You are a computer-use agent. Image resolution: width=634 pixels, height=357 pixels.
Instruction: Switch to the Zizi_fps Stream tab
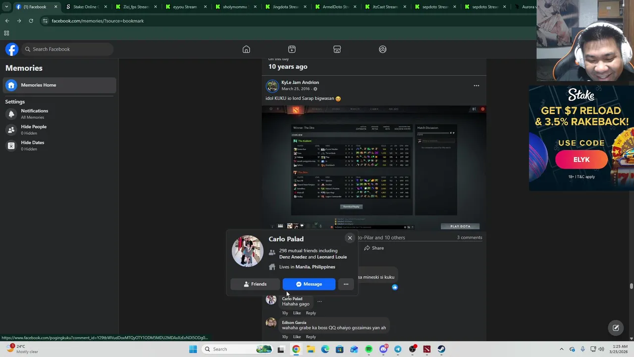pos(136,7)
